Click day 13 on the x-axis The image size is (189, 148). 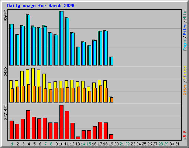(x=78, y=144)
